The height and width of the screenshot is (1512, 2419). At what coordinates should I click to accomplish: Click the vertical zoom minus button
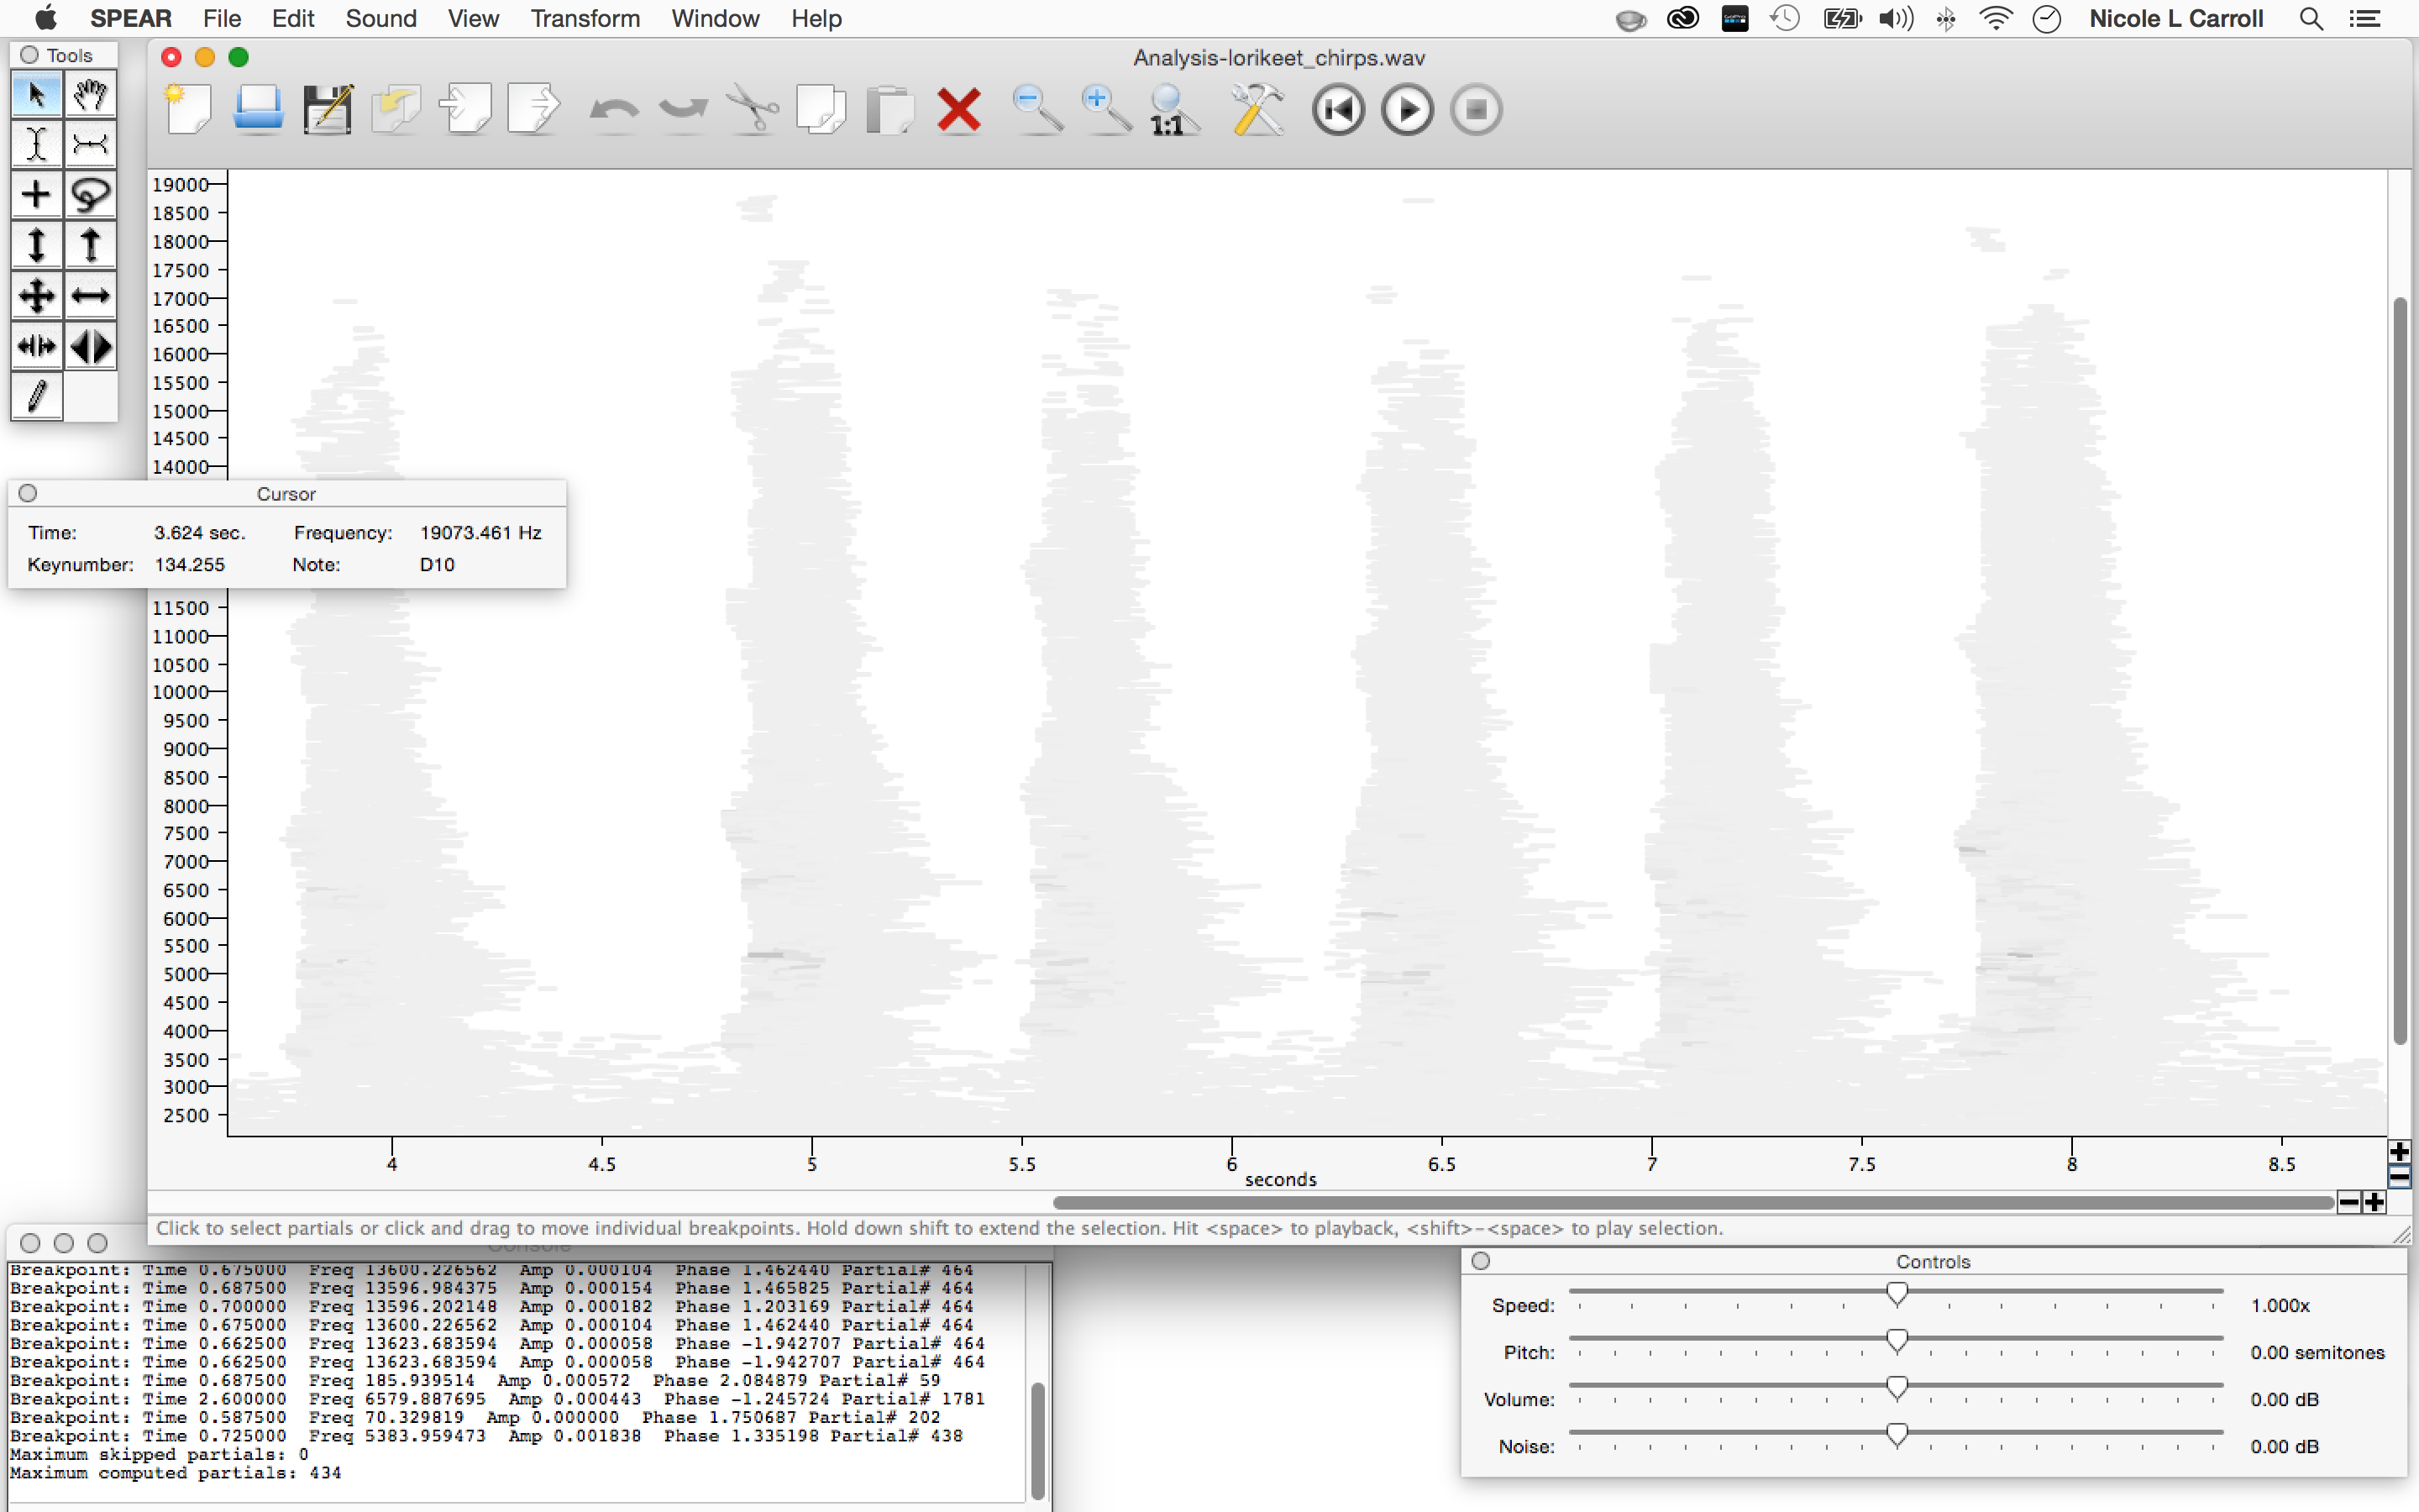pos(2399,1176)
